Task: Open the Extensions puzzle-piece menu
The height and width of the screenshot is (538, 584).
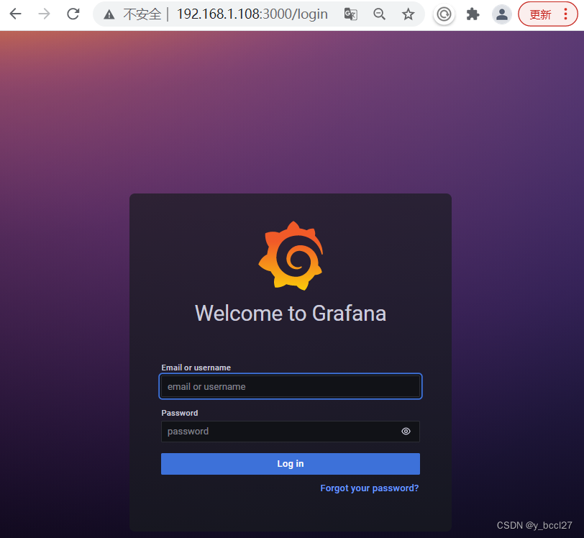Action: [x=473, y=14]
